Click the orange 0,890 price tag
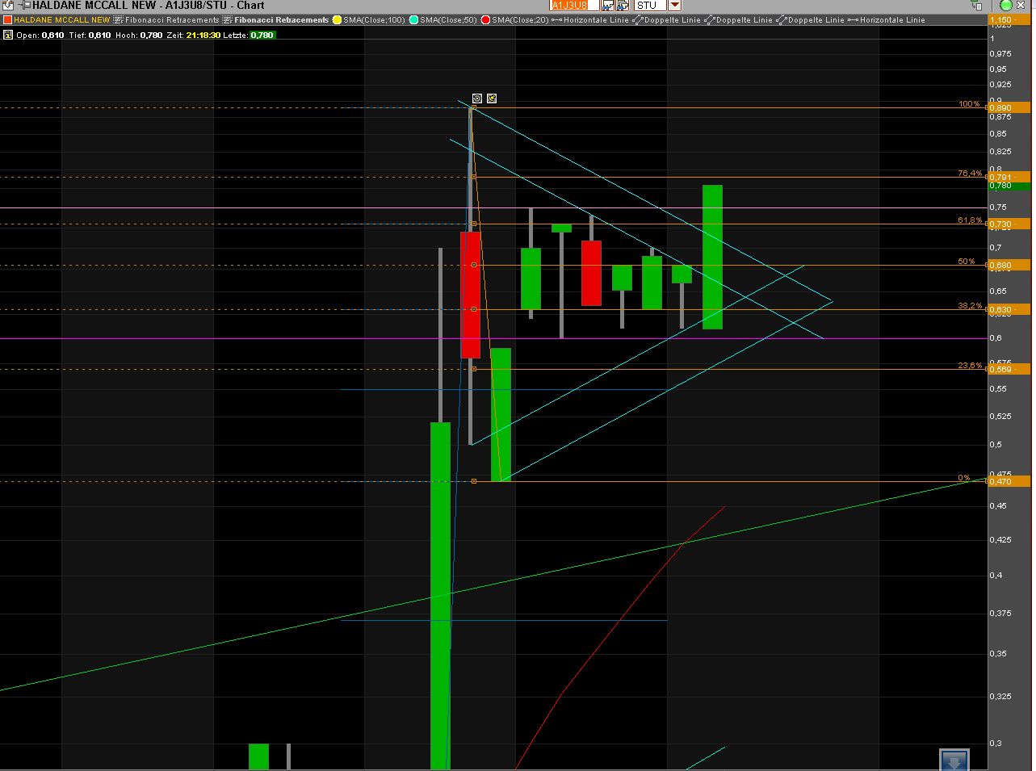The width and height of the screenshot is (1036, 771). (1009, 108)
